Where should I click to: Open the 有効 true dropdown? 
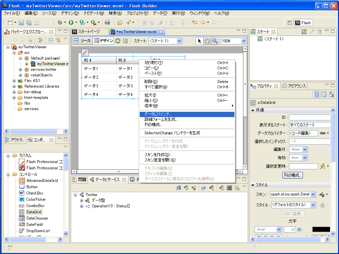click(x=305, y=158)
